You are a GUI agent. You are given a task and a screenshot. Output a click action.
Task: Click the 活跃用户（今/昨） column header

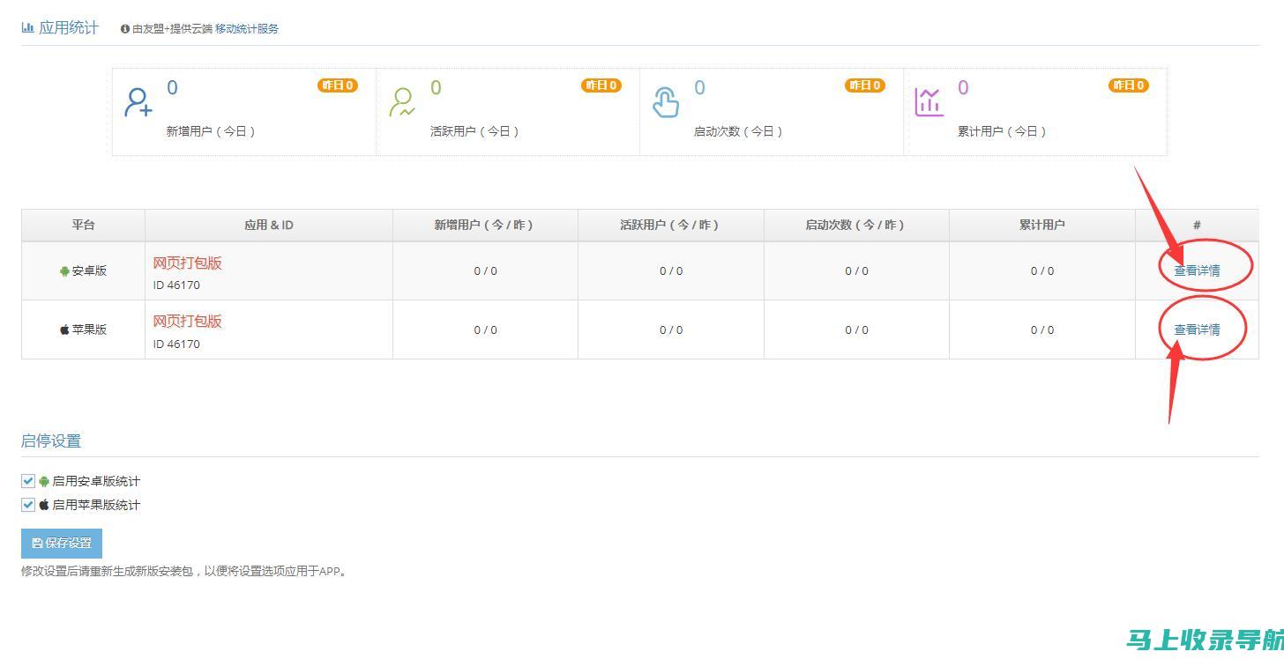671,225
